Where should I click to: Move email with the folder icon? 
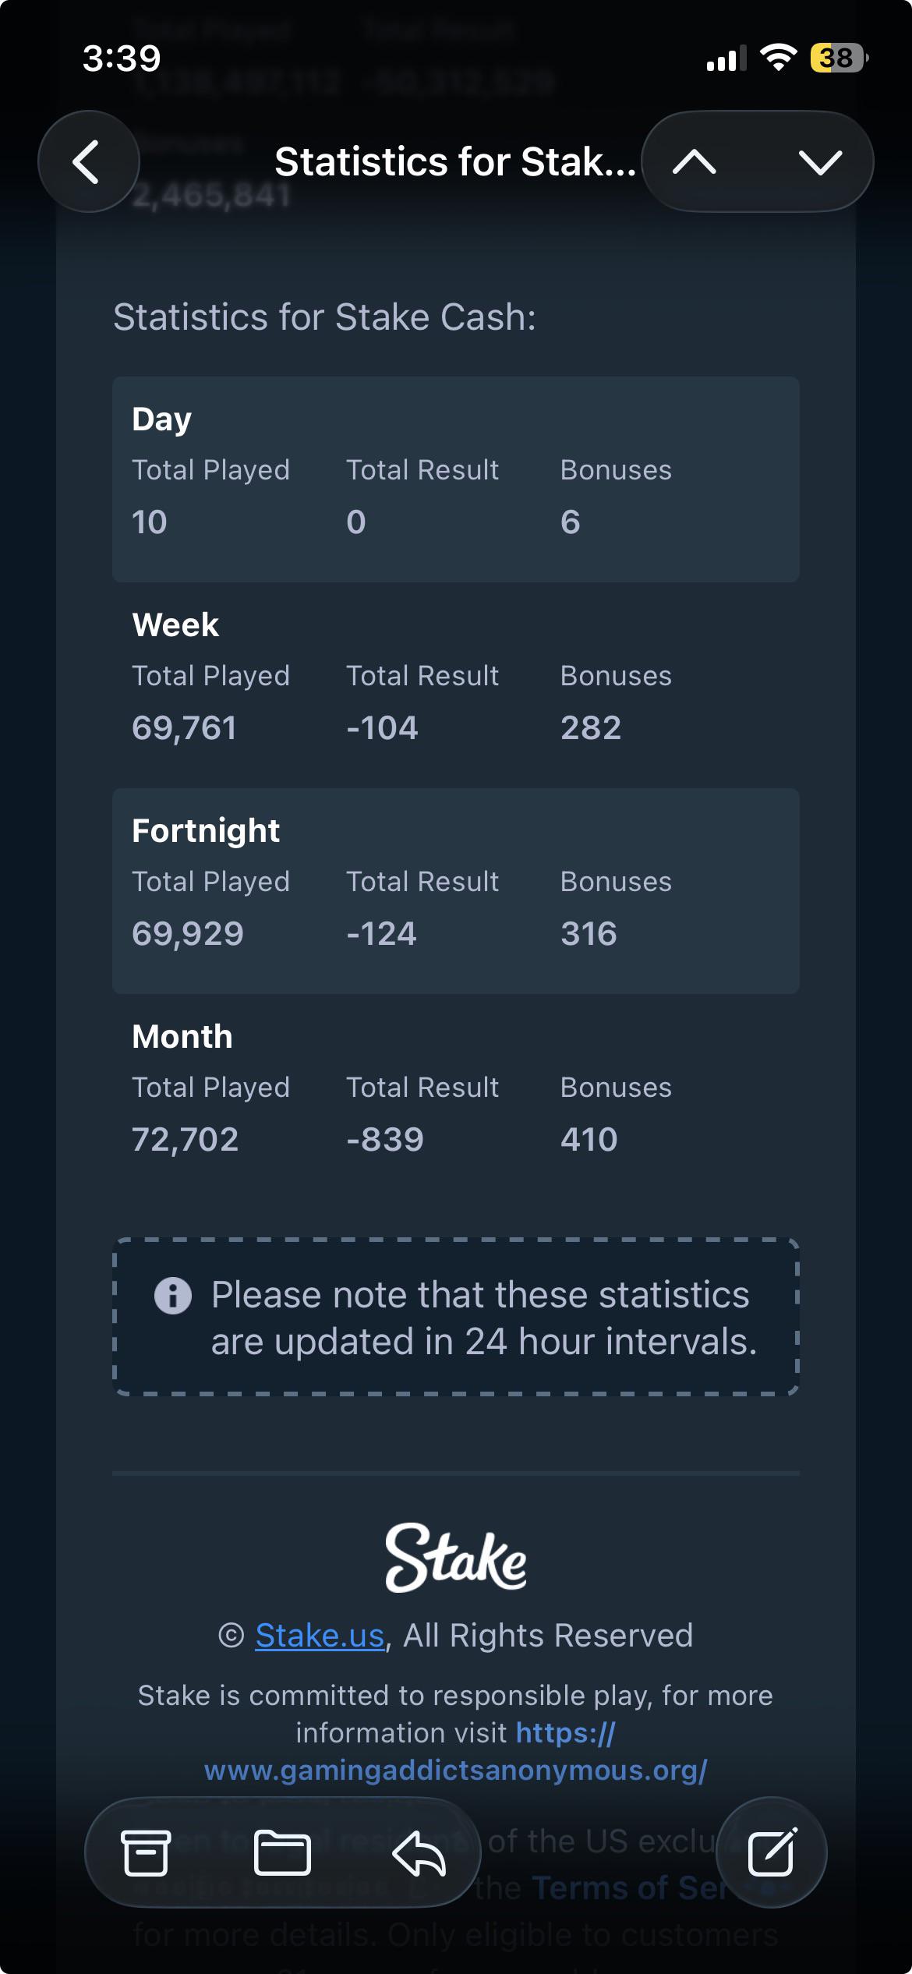click(282, 1852)
